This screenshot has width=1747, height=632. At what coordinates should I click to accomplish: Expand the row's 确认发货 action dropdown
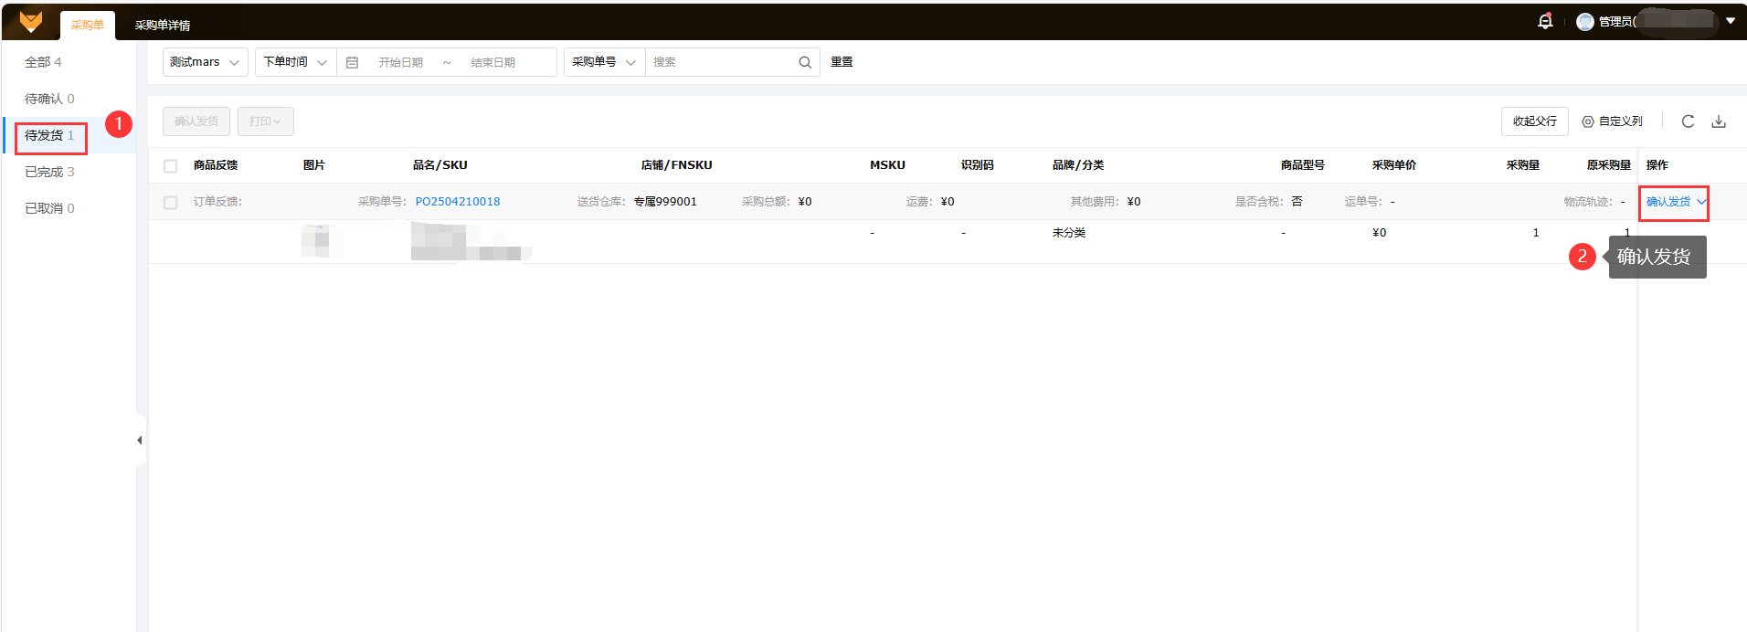tap(1701, 202)
